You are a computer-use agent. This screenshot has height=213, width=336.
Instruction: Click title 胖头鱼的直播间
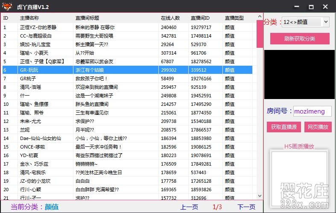point(92,104)
